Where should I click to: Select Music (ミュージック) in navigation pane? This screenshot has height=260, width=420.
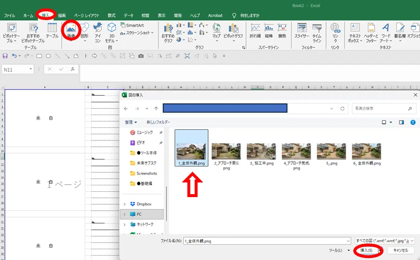click(x=145, y=132)
